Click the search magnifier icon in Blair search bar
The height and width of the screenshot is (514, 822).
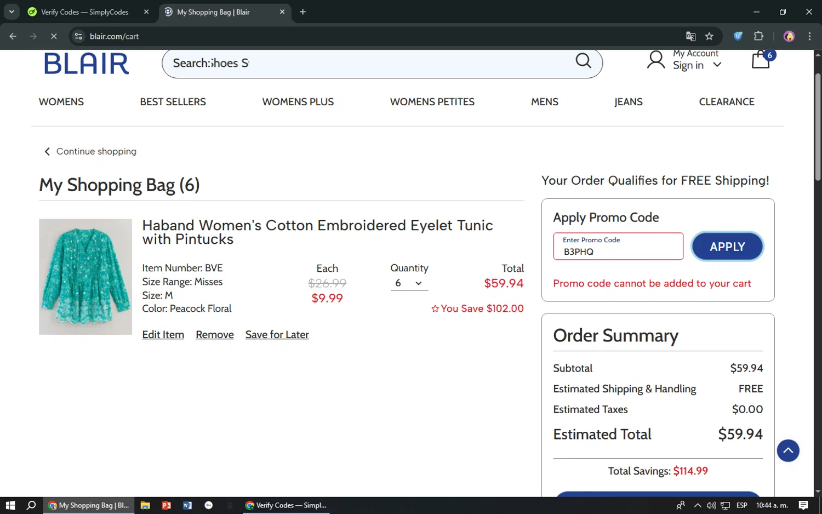tap(583, 60)
